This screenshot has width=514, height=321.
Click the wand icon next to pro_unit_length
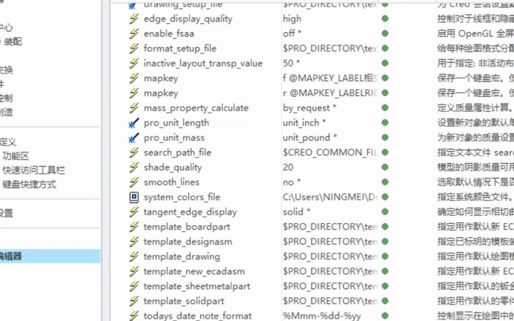(134, 123)
